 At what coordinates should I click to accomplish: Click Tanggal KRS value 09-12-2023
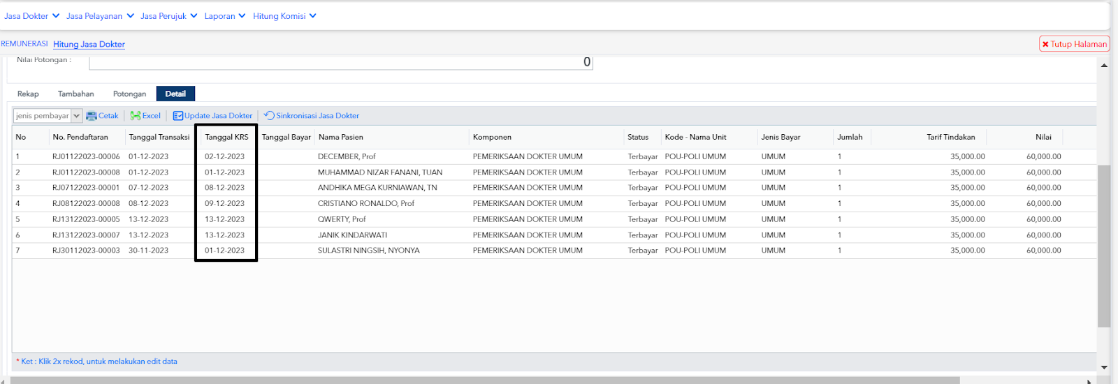pos(224,204)
